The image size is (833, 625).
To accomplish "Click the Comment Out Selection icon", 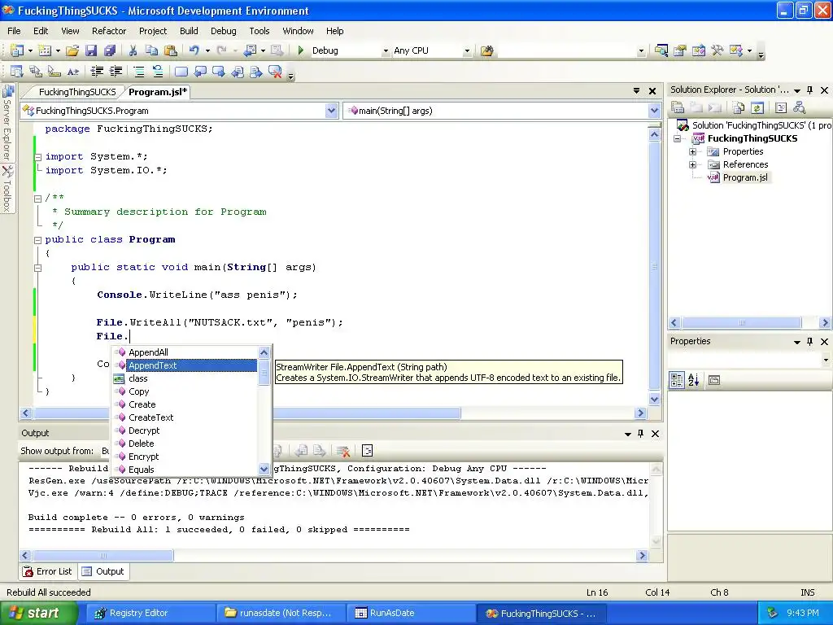I will point(138,72).
